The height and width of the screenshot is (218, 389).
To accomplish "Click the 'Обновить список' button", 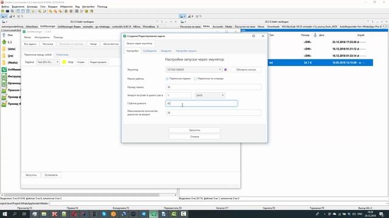I will [x=246, y=70].
